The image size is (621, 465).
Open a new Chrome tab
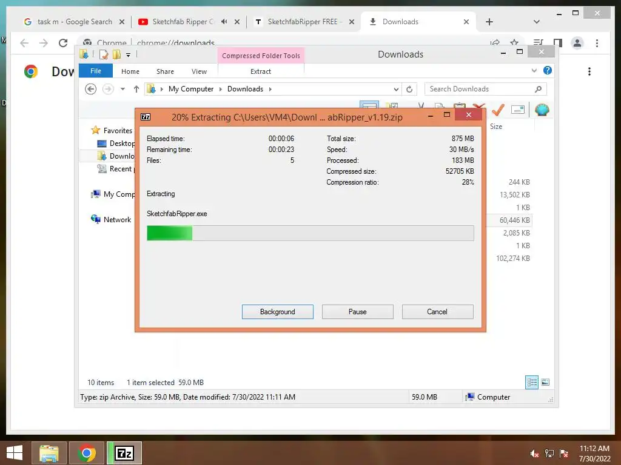click(489, 22)
